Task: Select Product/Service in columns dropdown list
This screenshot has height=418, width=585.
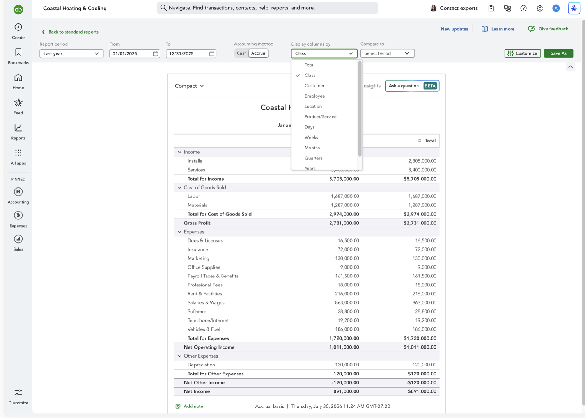Action: point(324,117)
